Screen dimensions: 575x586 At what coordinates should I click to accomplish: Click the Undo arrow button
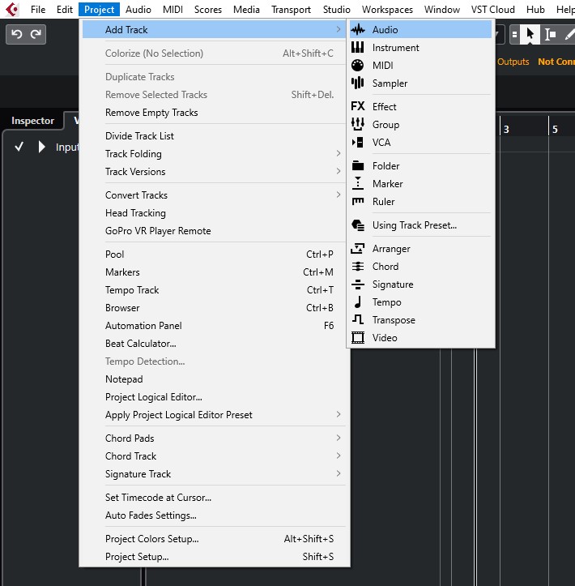tap(16, 34)
